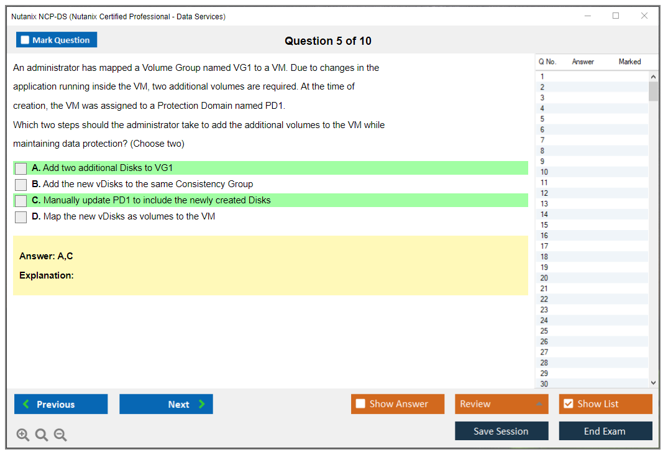This screenshot has height=457, width=668.
Task: Expand the Review dropdown menu
Action: (x=539, y=404)
